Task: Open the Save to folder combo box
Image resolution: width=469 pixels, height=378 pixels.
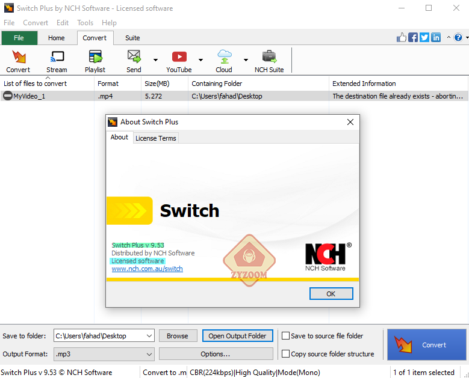Action: click(x=104, y=335)
